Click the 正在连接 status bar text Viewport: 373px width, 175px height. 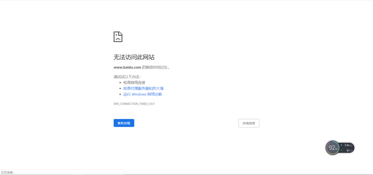tap(8, 172)
